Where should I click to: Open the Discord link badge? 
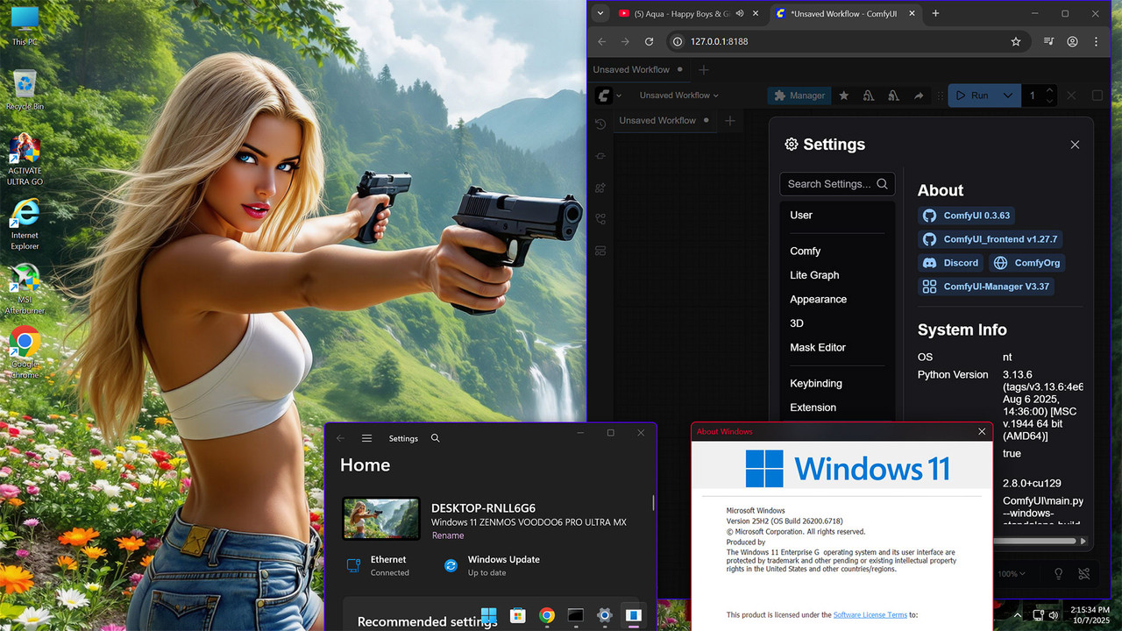point(951,263)
